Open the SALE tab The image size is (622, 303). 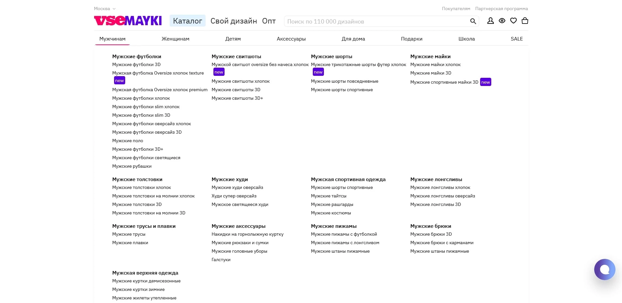(x=516, y=39)
